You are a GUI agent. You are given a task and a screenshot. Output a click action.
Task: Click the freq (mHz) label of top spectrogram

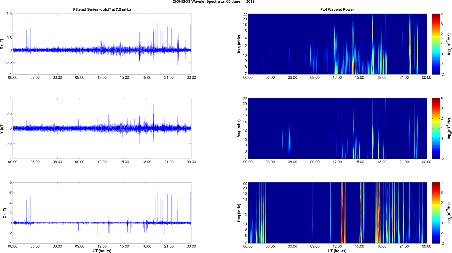[239, 44]
